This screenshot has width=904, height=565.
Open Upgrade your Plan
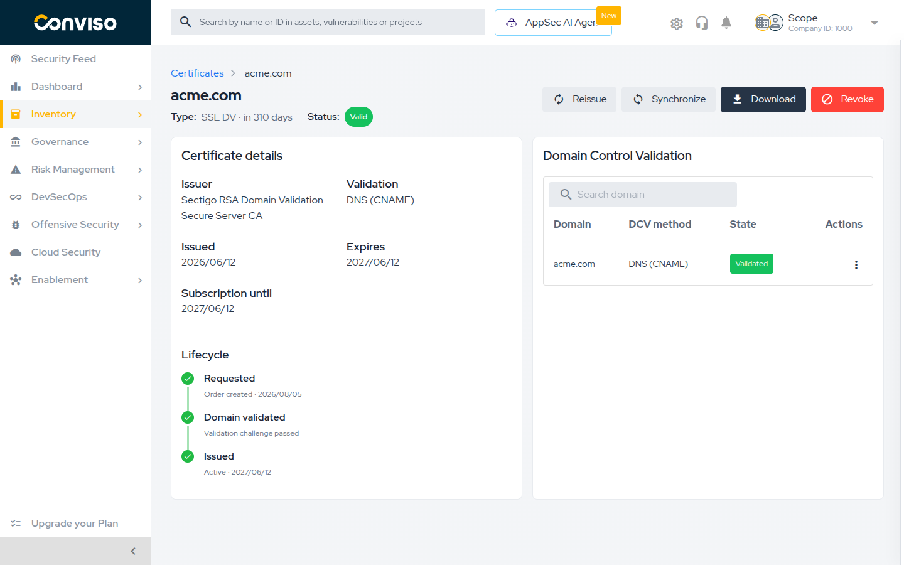(75, 524)
